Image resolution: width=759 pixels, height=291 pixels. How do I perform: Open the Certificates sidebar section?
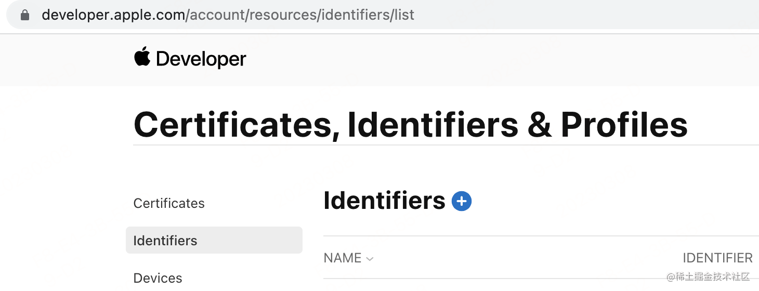(x=169, y=203)
